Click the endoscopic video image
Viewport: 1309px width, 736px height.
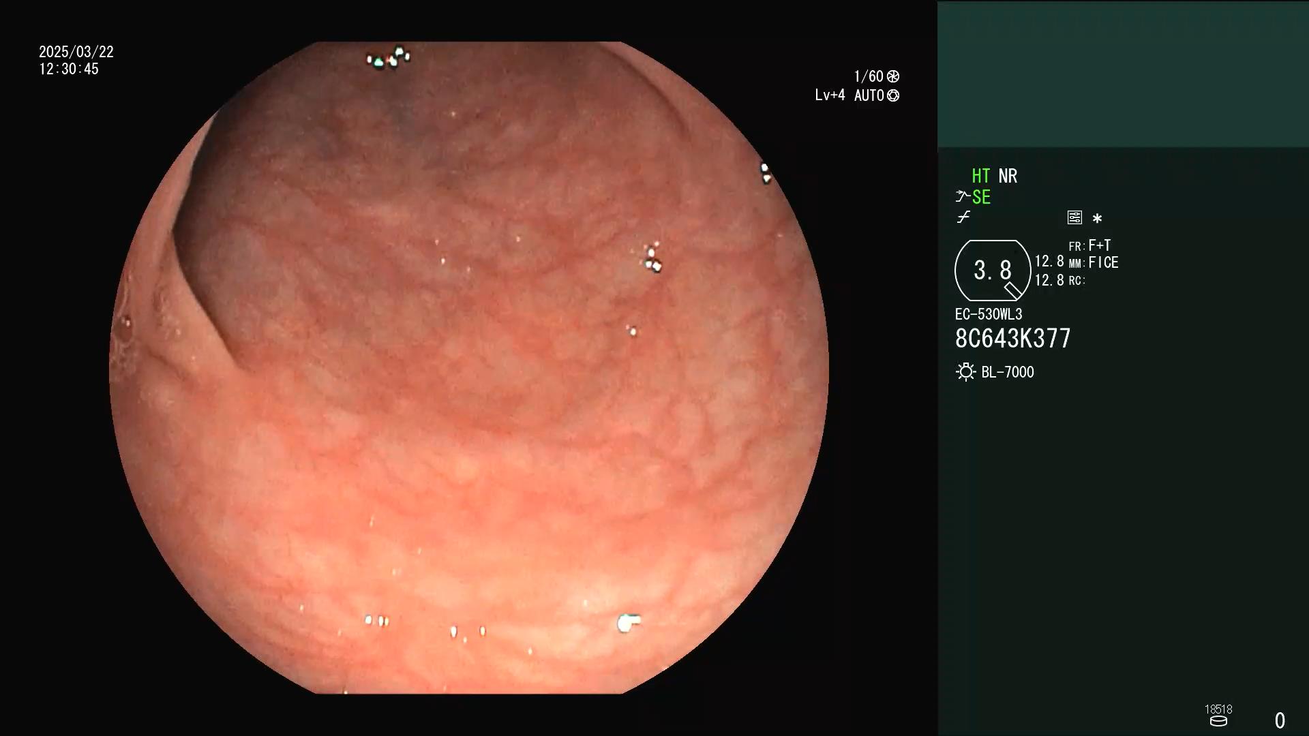[469, 368]
